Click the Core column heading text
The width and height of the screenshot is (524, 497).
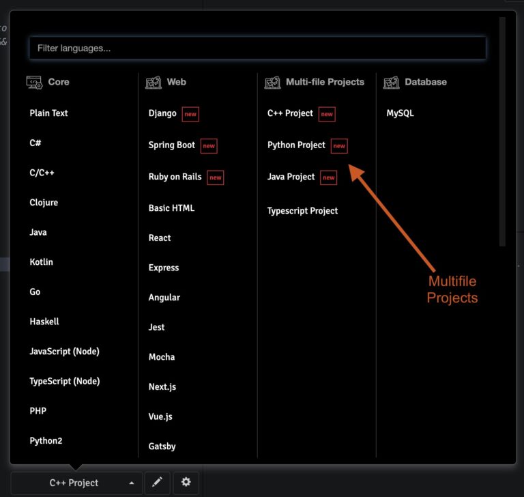pyautogui.click(x=59, y=82)
